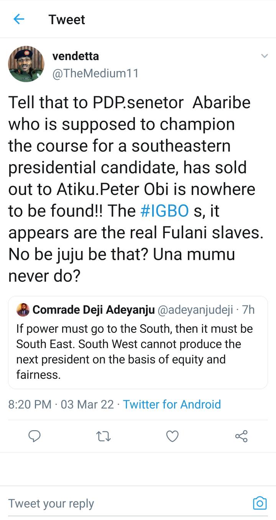The width and height of the screenshot is (276, 520).
Task: Tap the 8:20 PM timestamp
Action: point(30,404)
